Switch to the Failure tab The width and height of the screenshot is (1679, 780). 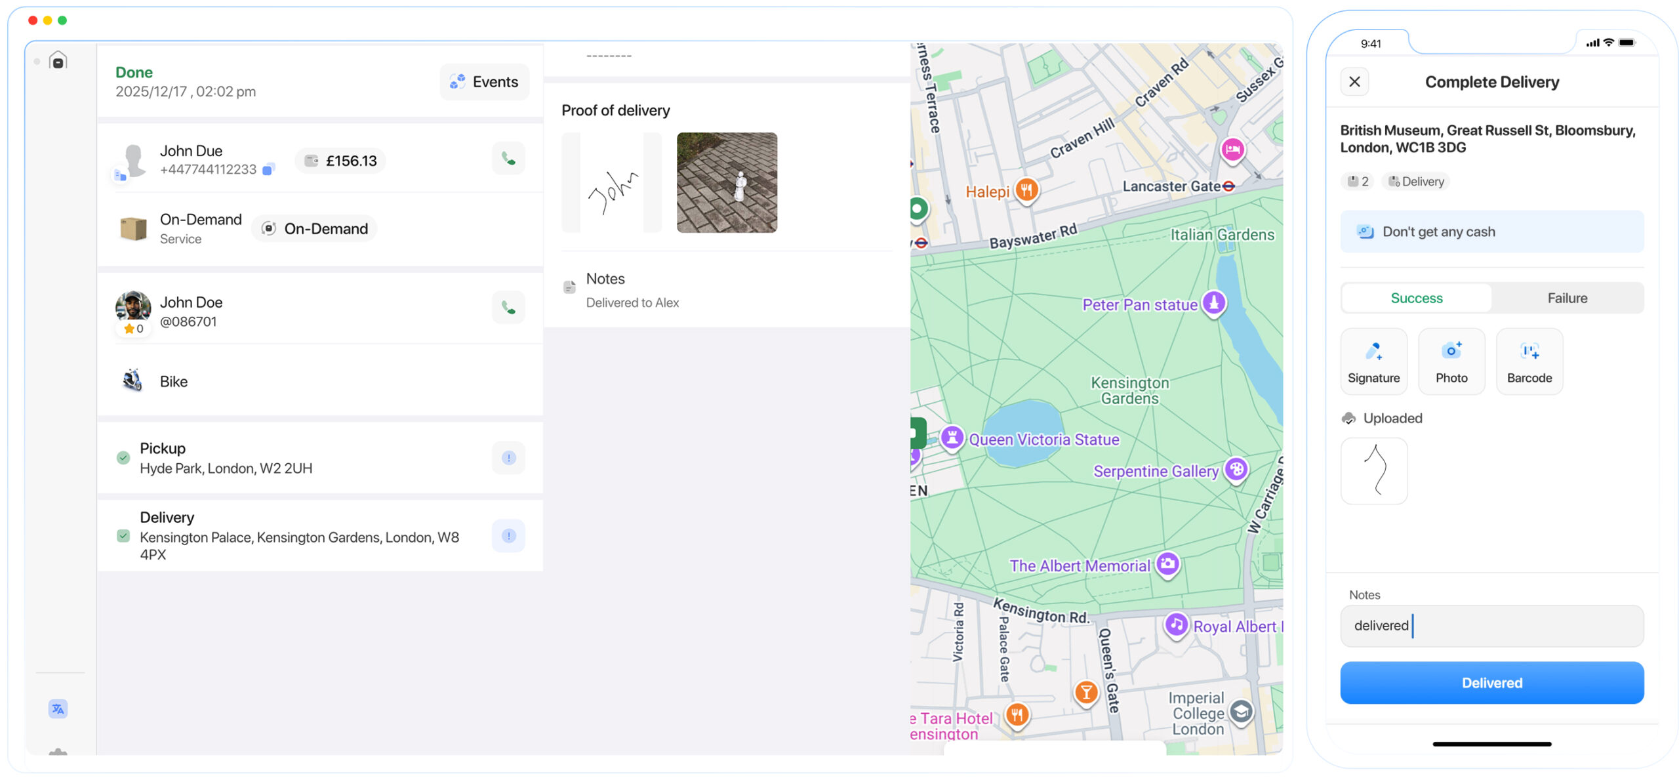point(1567,298)
